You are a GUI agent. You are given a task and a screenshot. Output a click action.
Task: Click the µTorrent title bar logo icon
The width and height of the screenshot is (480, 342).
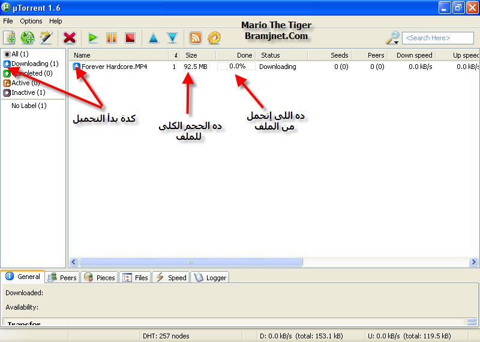pyautogui.click(x=5, y=7)
